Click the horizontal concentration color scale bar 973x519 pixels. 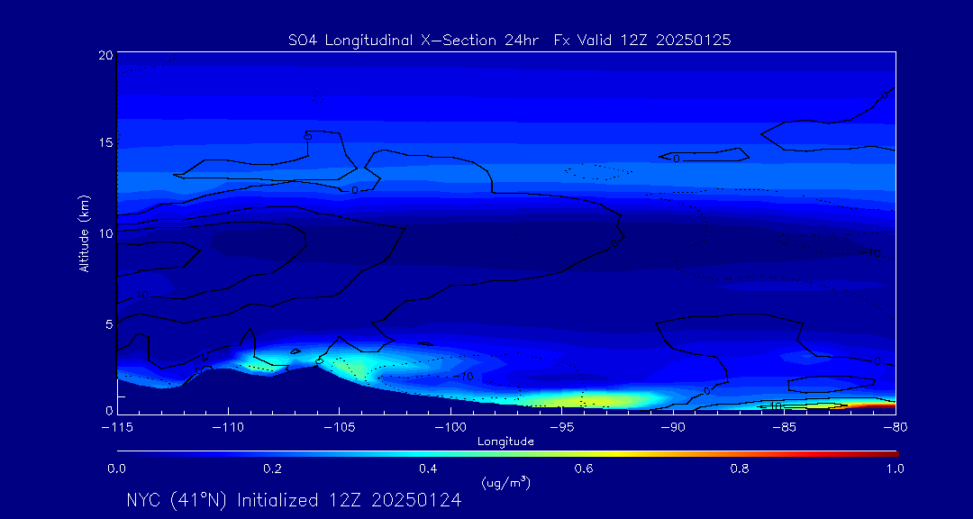point(507,454)
